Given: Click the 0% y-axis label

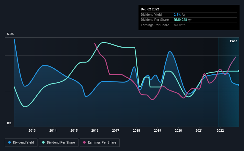Looking at the screenshot, I should point(9,123).
